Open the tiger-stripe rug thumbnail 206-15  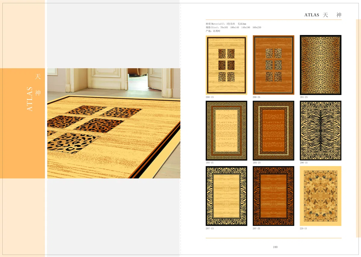click(321, 130)
